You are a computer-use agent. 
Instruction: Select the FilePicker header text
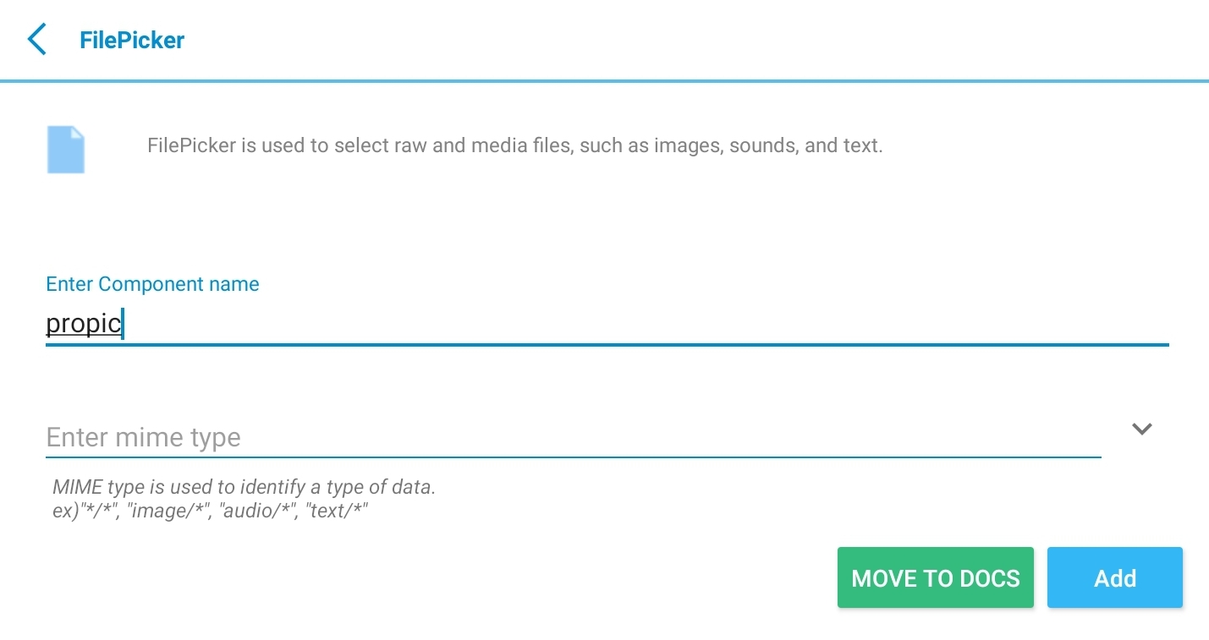[131, 40]
